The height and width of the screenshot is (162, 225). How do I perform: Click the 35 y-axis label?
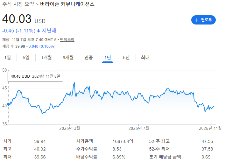click(4, 124)
